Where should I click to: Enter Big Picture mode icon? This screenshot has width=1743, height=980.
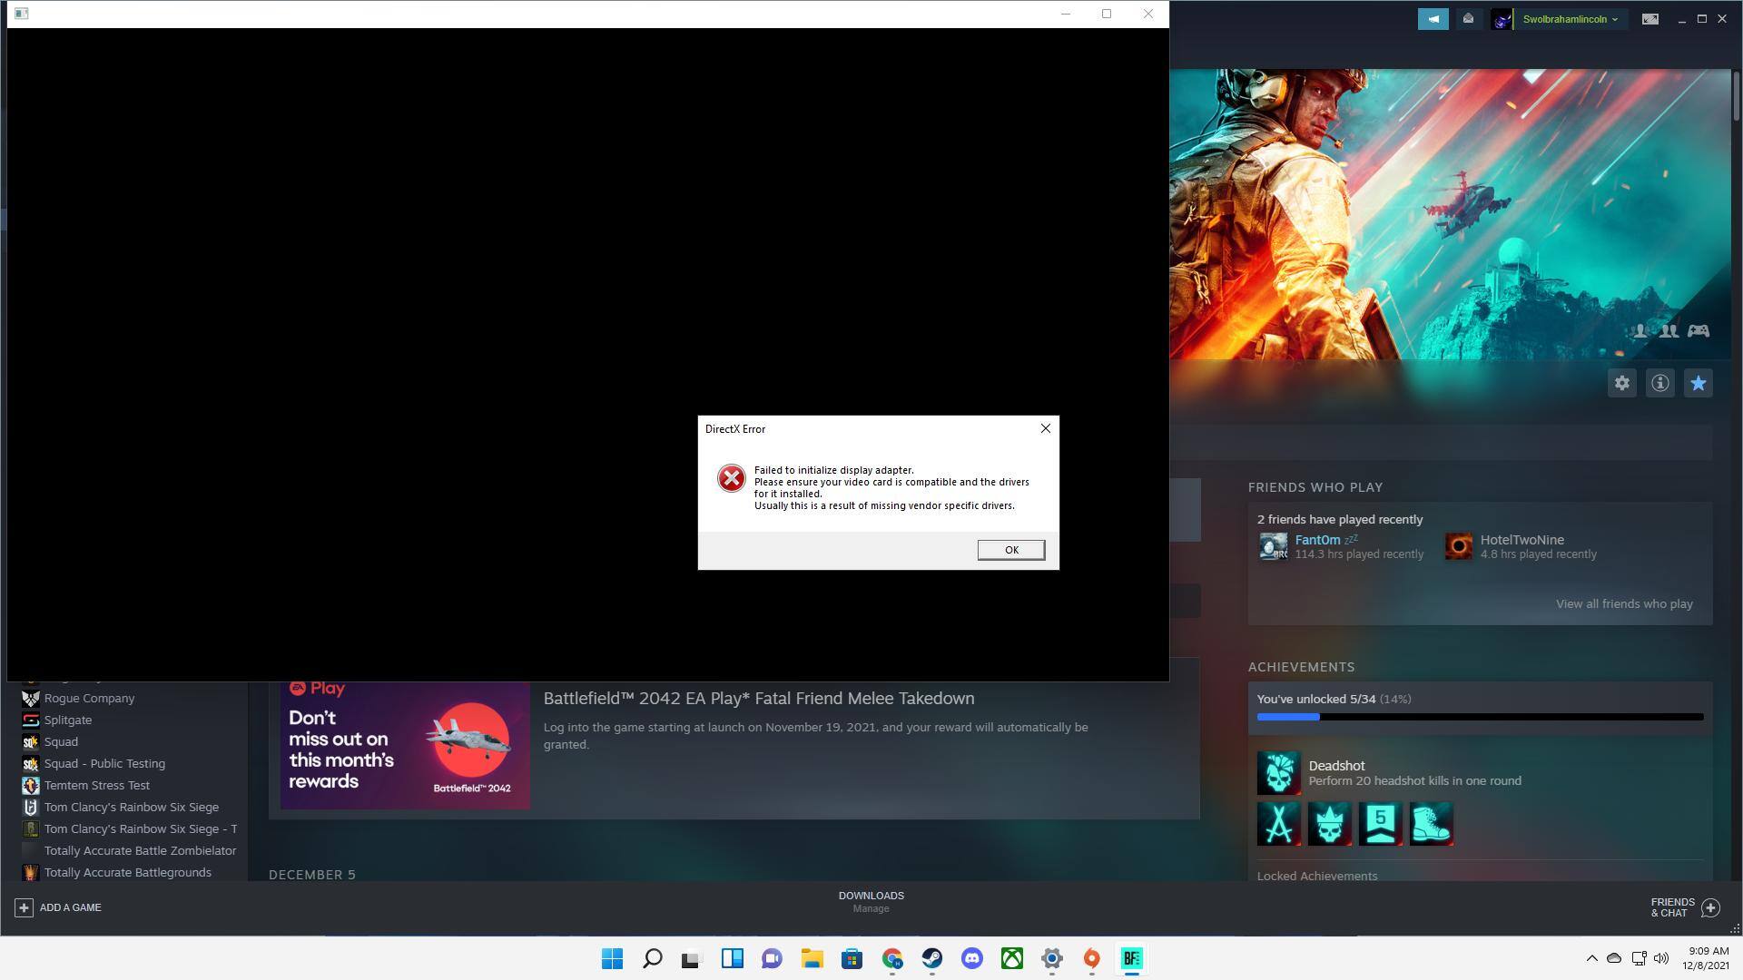coord(1649,19)
